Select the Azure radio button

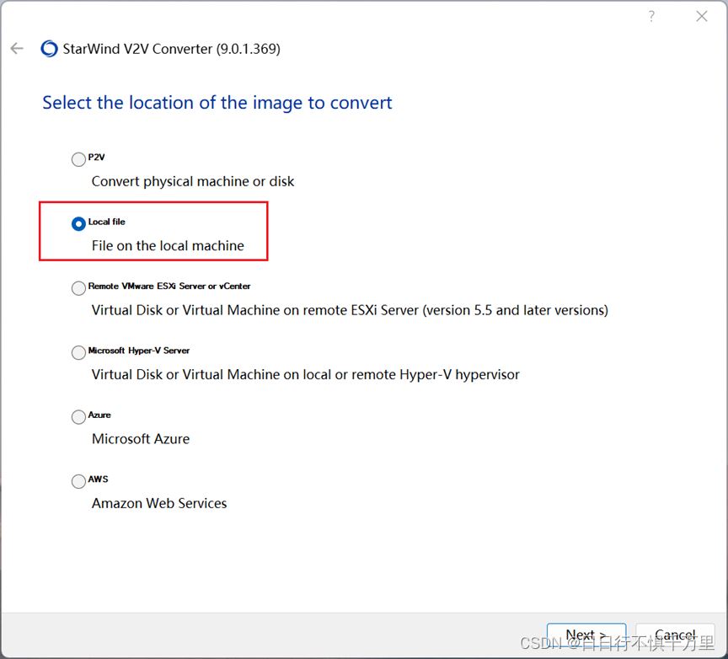click(x=78, y=417)
